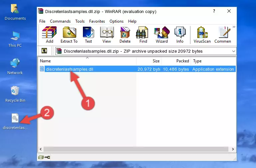Select the This PC desktop icon
This screenshot has height=168, width=256.
click(15, 39)
